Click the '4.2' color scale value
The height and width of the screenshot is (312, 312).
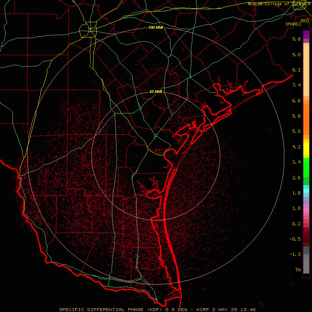(x=296, y=147)
